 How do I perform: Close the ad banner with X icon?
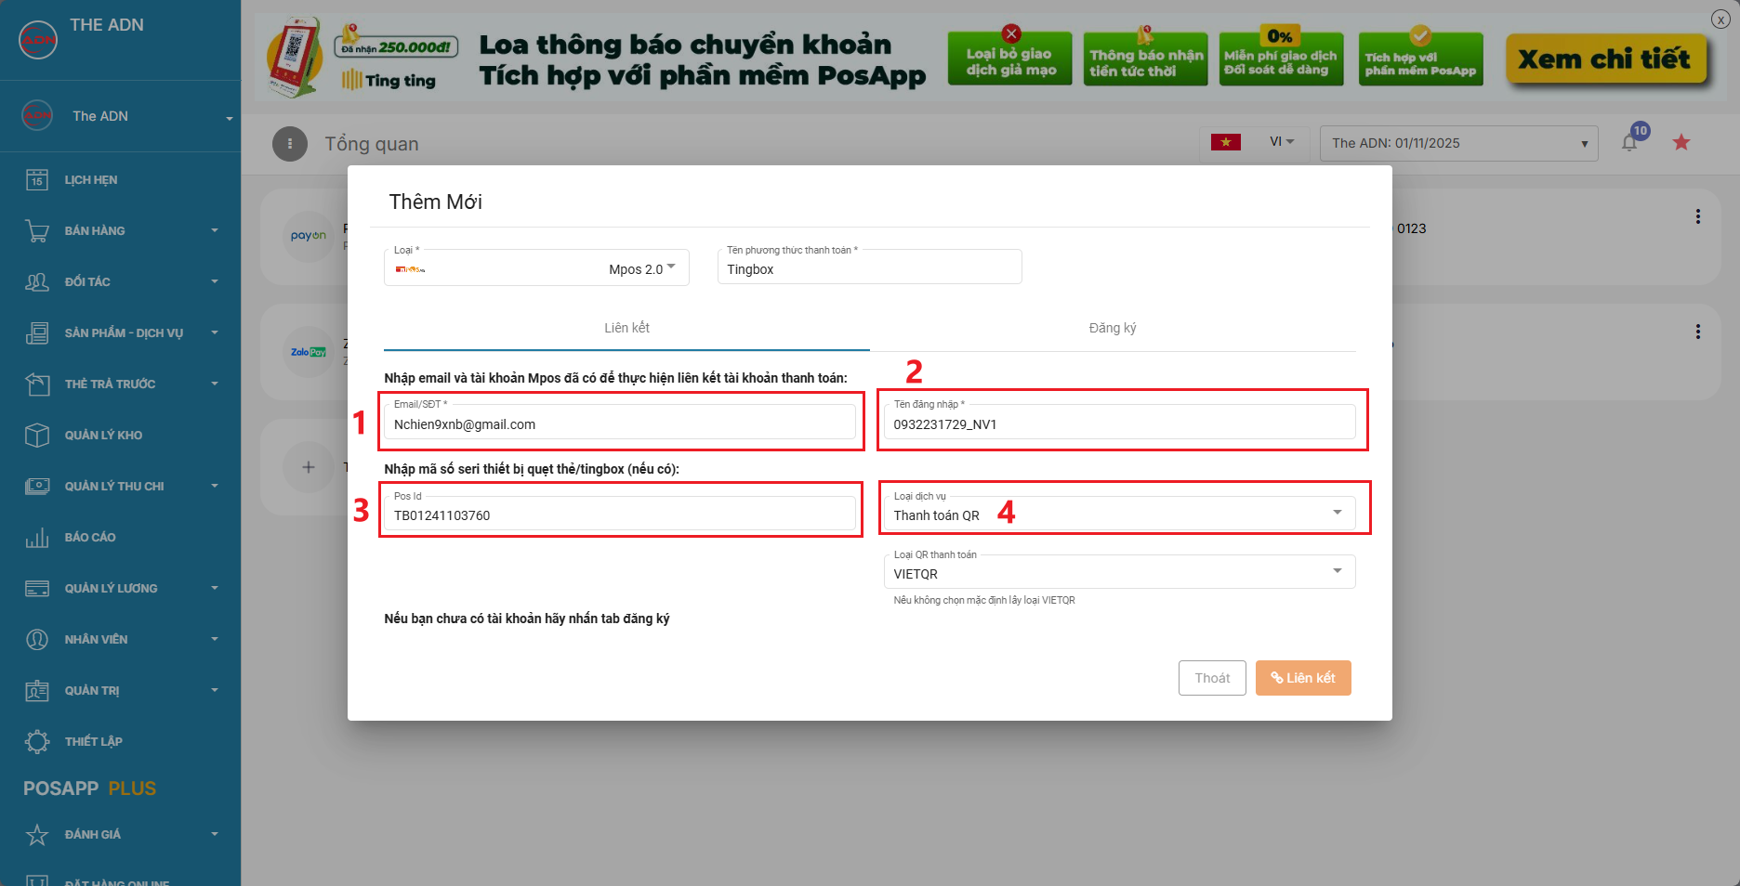(x=1720, y=20)
